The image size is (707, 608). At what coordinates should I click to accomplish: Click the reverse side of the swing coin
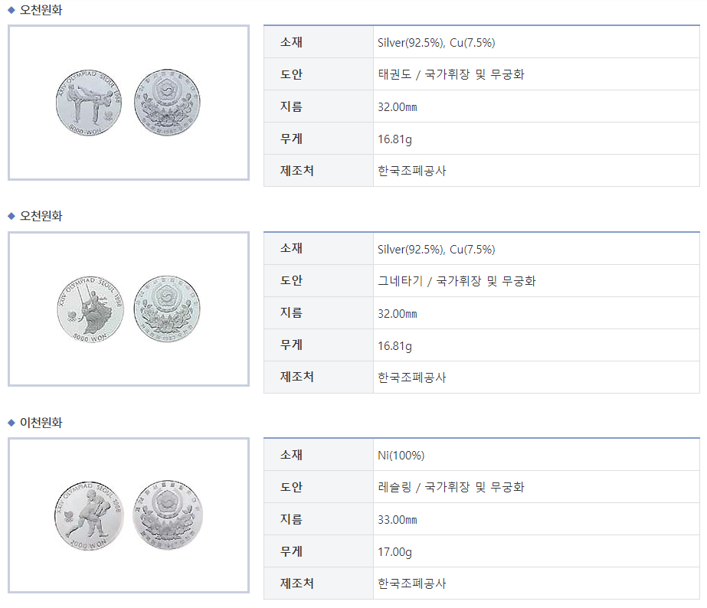167,309
